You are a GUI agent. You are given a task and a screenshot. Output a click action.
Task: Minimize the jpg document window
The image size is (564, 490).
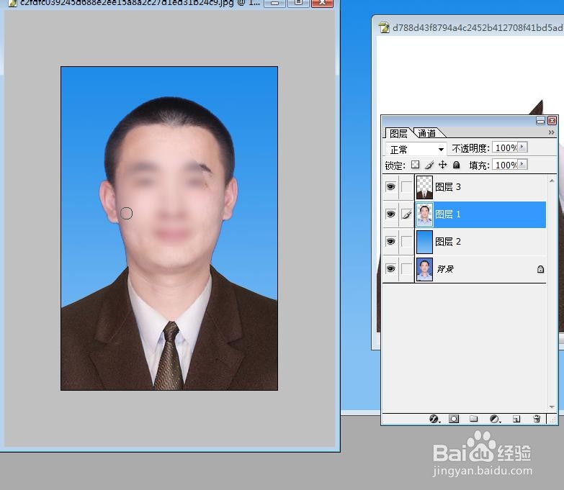275,3
